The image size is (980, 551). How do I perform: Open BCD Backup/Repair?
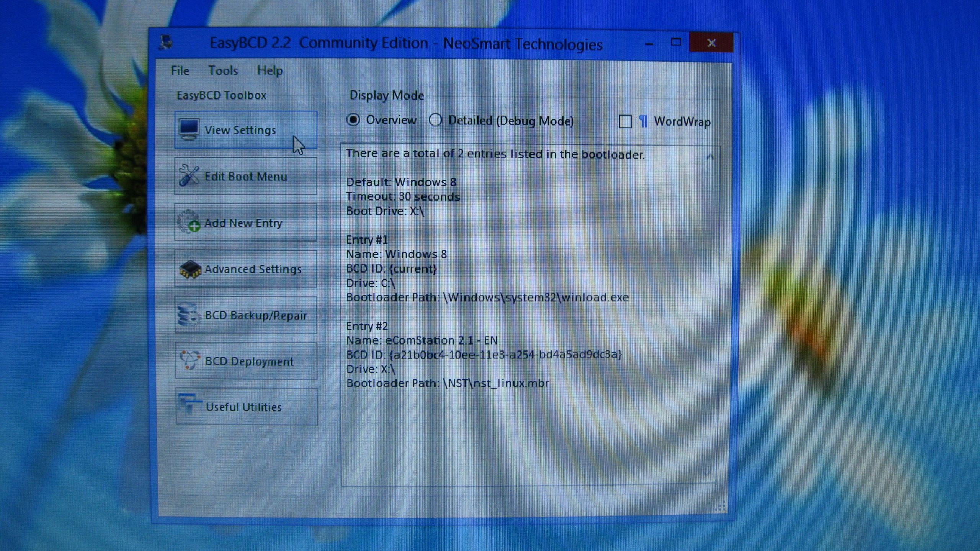[246, 315]
